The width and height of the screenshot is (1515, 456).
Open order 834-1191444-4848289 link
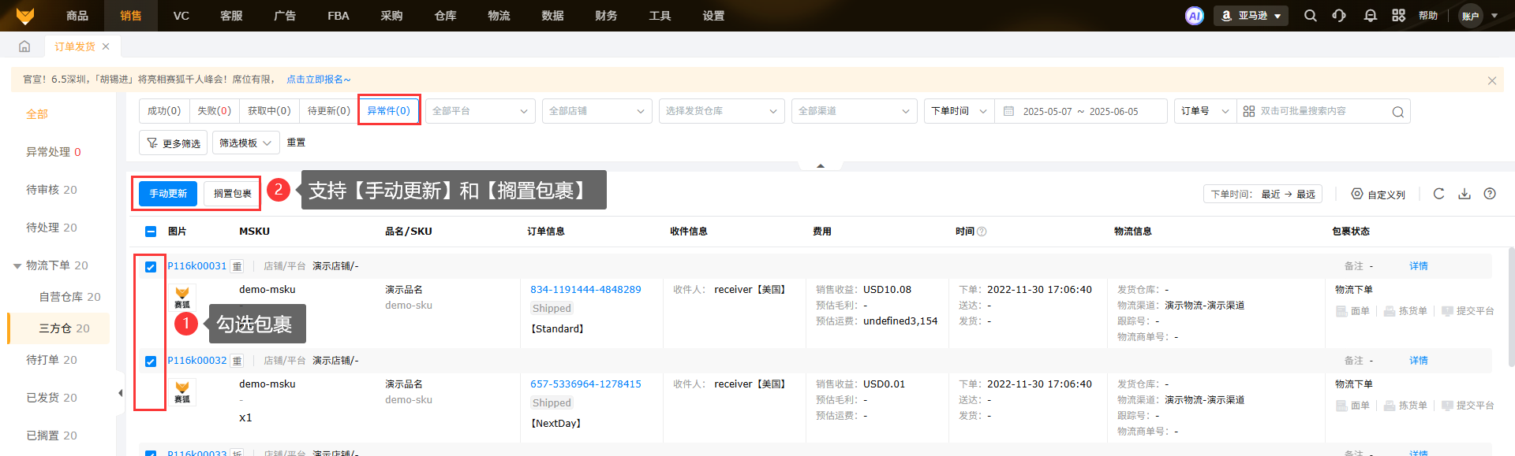(x=585, y=290)
